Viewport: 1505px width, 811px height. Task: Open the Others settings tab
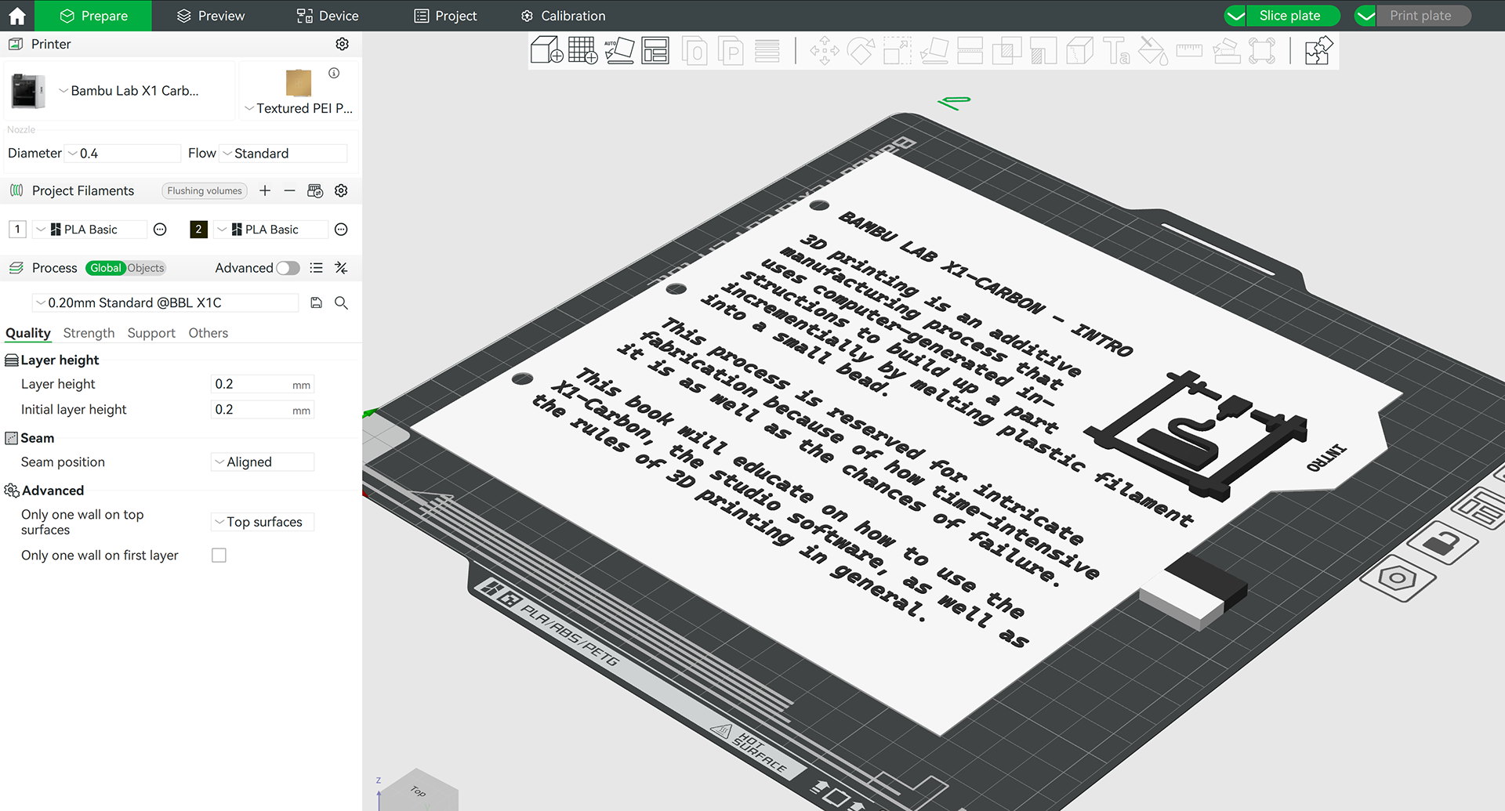209,333
